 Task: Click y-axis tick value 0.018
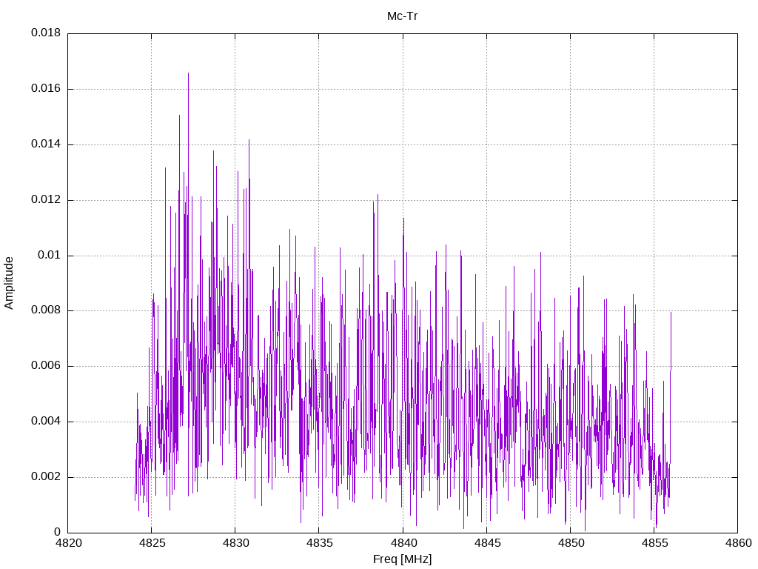point(46,33)
